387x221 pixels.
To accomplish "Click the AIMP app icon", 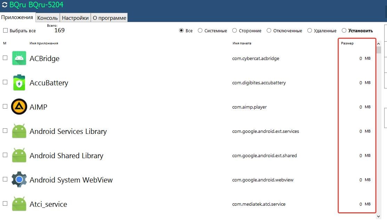I will point(19,107).
